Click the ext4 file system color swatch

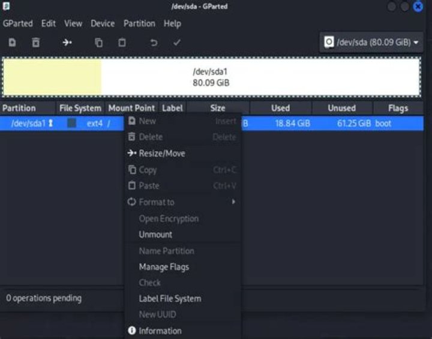(71, 123)
